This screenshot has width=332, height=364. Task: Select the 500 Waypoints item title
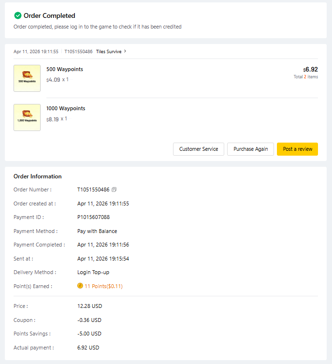tap(65, 69)
